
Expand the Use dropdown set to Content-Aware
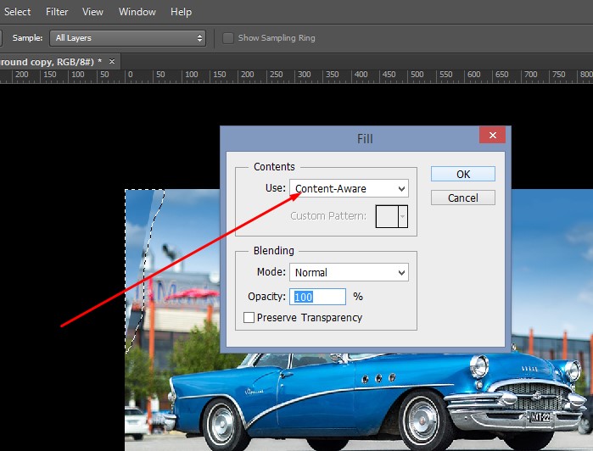349,188
